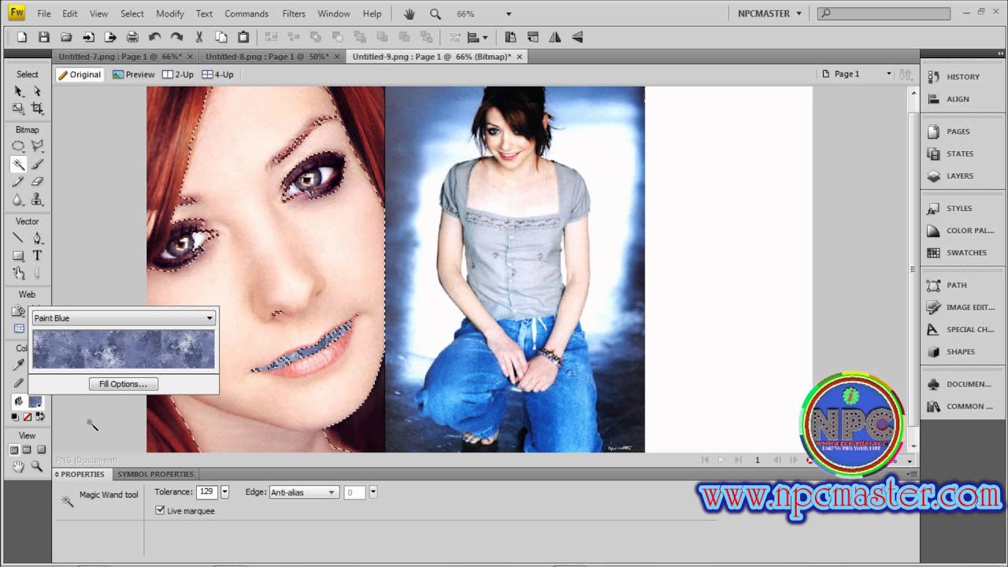Switch to Original view mode
This screenshot has width=1008, height=567.
point(79,75)
